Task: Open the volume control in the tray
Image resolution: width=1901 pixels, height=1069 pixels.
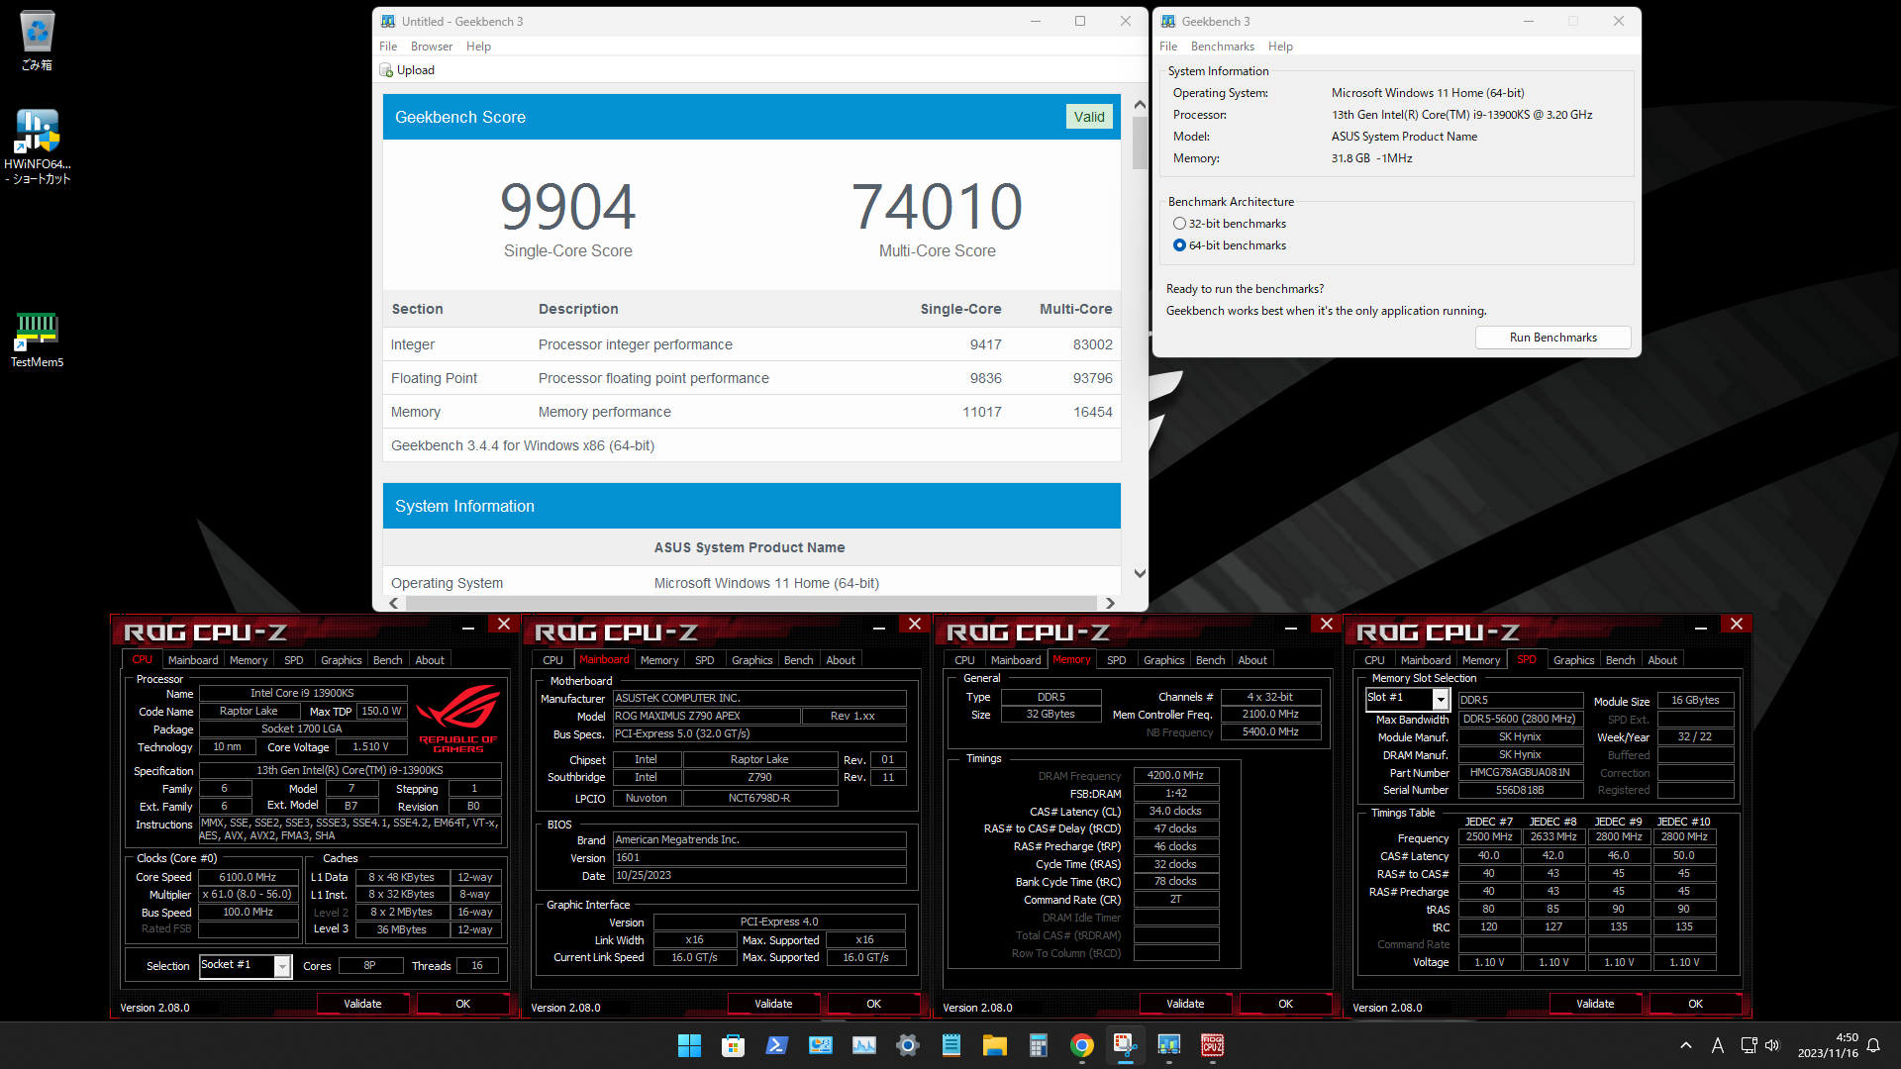Action: tap(1772, 1045)
